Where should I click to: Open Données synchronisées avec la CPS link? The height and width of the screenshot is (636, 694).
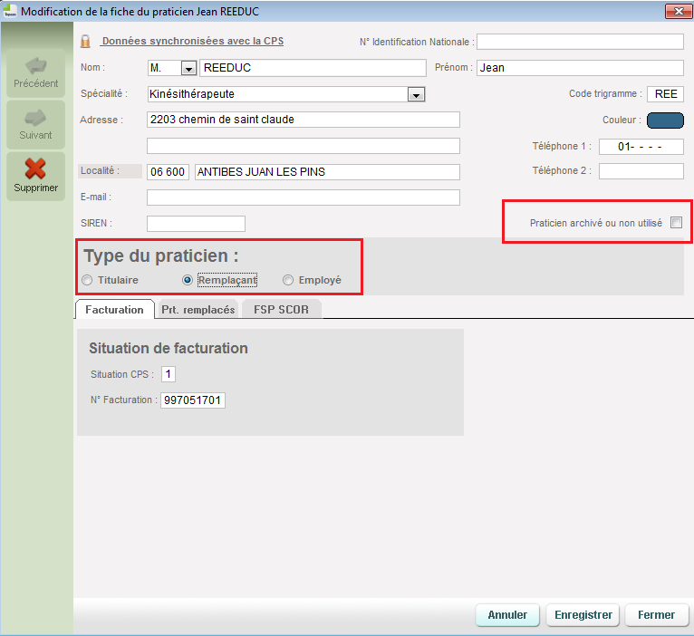193,41
